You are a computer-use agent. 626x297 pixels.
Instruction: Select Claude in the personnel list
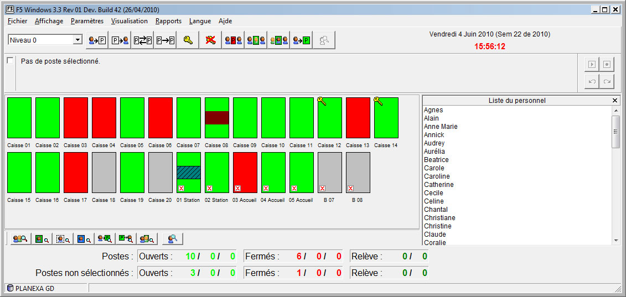point(435,235)
